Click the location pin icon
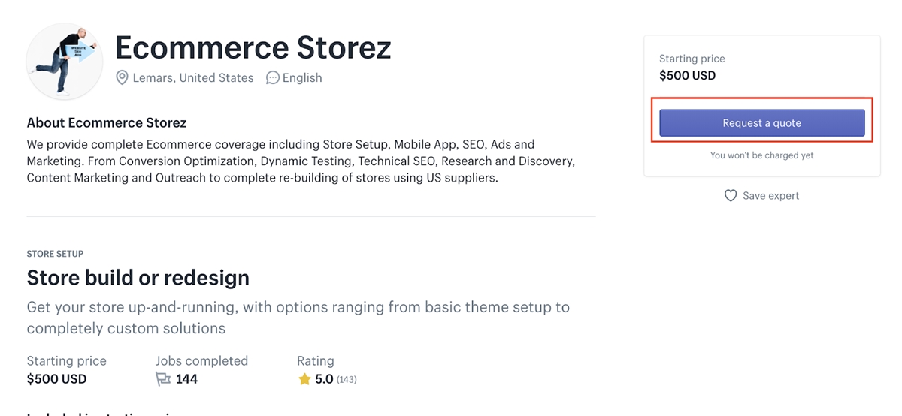 (122, 78)
